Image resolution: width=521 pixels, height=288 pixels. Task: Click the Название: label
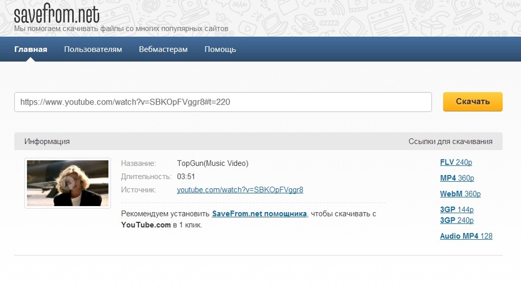pyautogui.click(x=138, y=163)
